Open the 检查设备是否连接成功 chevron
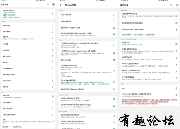This screenshot has width=180, height=129. click(x=176, y=51)
